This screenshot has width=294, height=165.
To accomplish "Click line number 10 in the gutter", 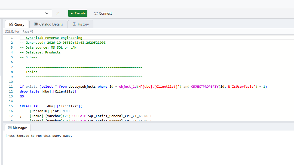I will [x=11, y=82].
